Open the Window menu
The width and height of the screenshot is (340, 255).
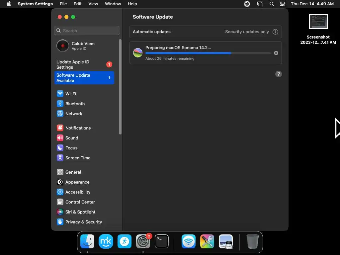(x=113, y=4)
